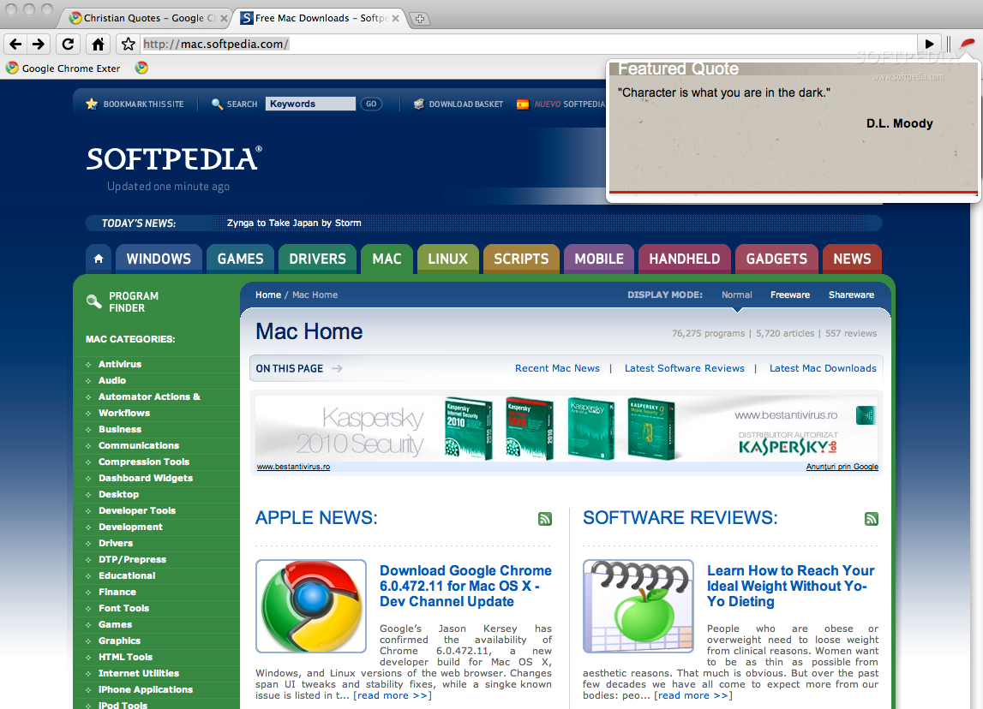Set display mode to Freeware
Screen dimensions: 983x709
tap(790, 295)
